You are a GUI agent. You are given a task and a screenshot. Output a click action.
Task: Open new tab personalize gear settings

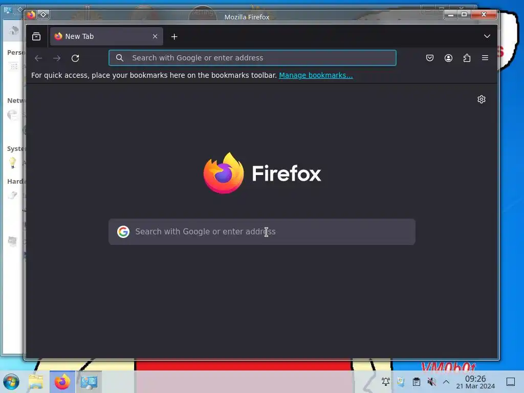pos(481,99)
